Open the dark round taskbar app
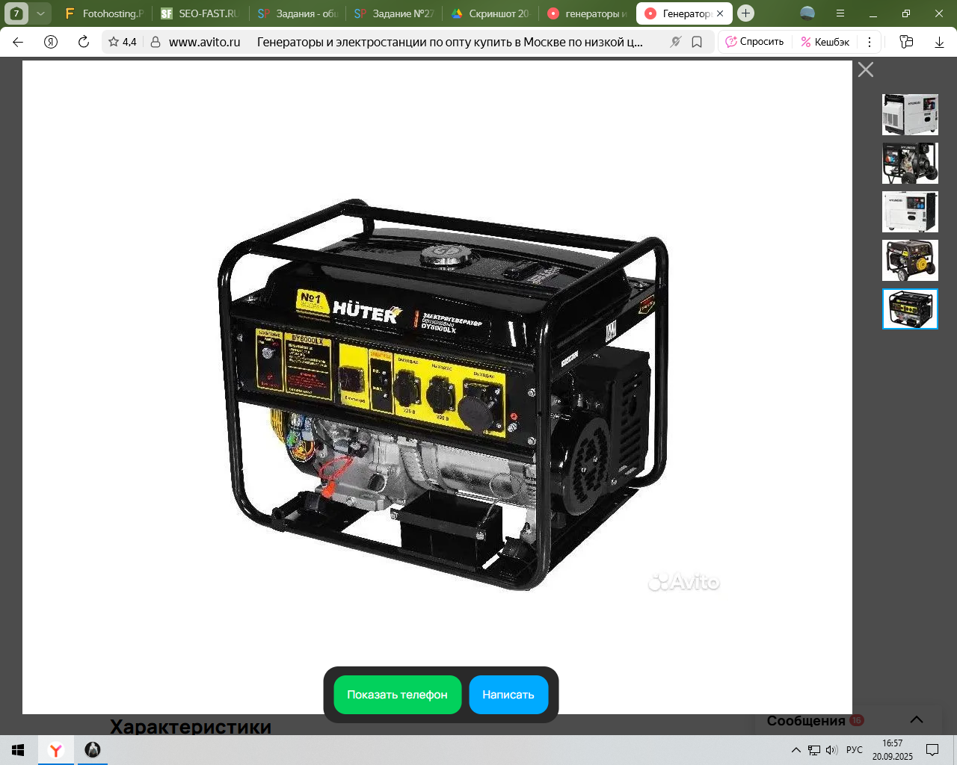Image resolution: width=957 pixels, height=765 pixels. (x=93, y=750)
